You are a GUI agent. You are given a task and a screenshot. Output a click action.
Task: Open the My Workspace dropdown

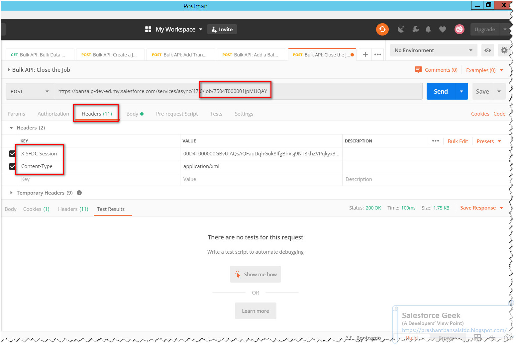pyautogui.click(x=179, y=29)
